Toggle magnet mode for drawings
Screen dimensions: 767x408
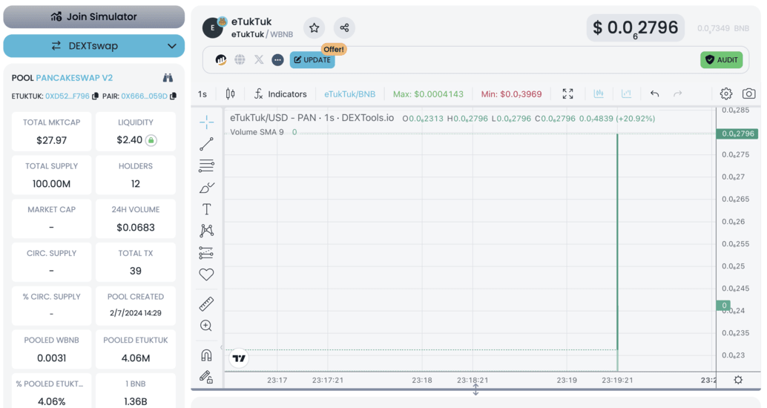tap(206, 355)
